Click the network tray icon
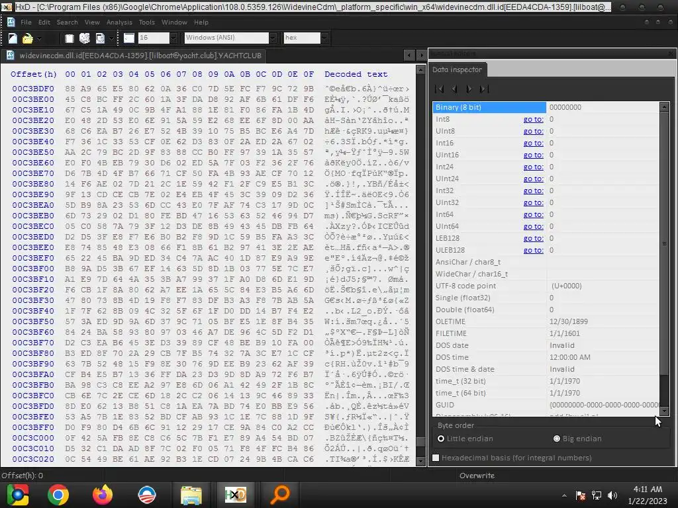Viewport: 678px width, 508px height. coord(597,495)
